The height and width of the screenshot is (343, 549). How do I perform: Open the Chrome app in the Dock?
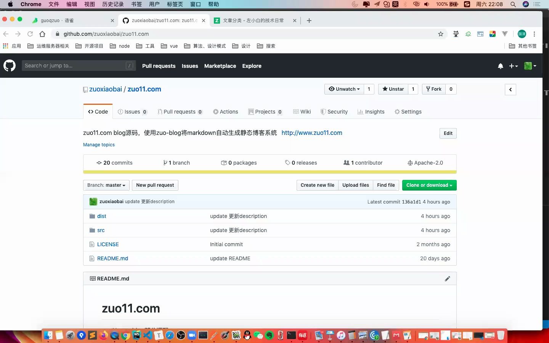point(125,335)
